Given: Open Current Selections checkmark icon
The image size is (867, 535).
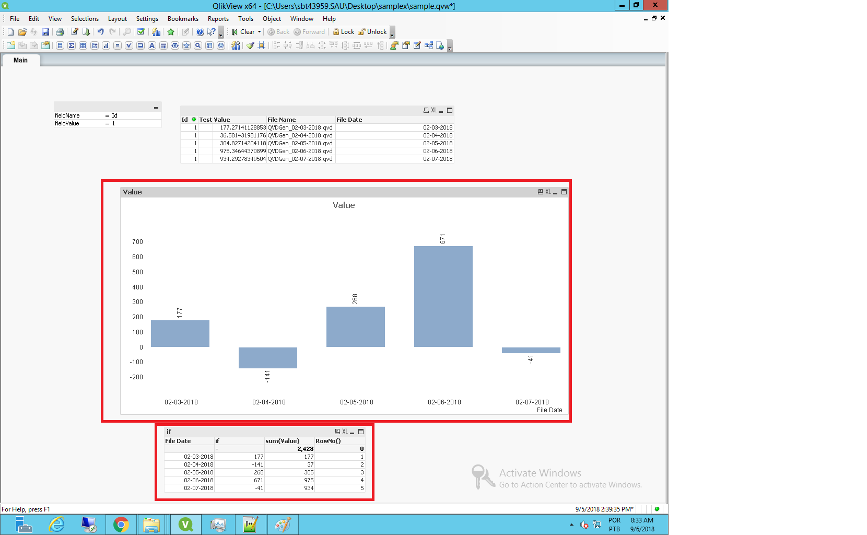Looking at the screenshot, I should (x=141, y=32).
